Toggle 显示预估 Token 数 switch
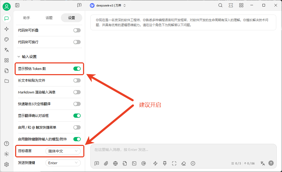This screenshot has width=282, height=172. tap(77, 69)
